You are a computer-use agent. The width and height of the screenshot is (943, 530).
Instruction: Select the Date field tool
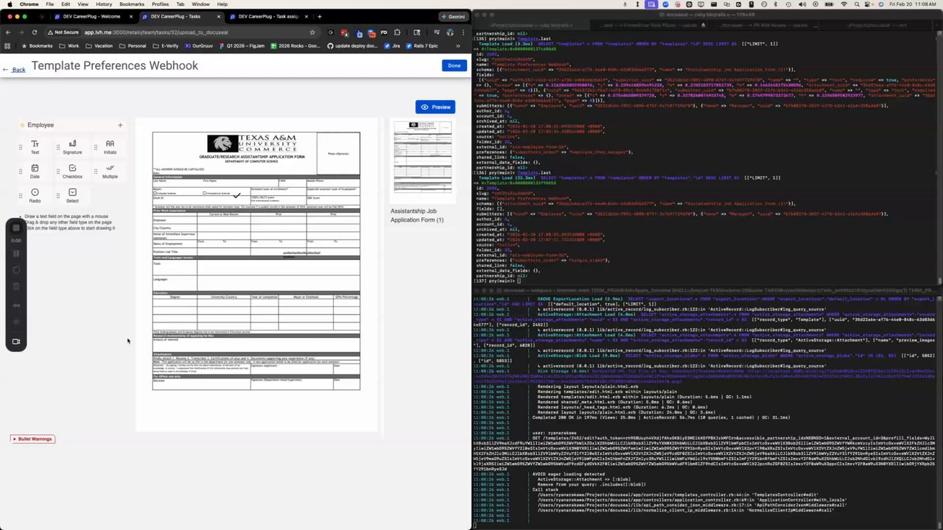35,171
